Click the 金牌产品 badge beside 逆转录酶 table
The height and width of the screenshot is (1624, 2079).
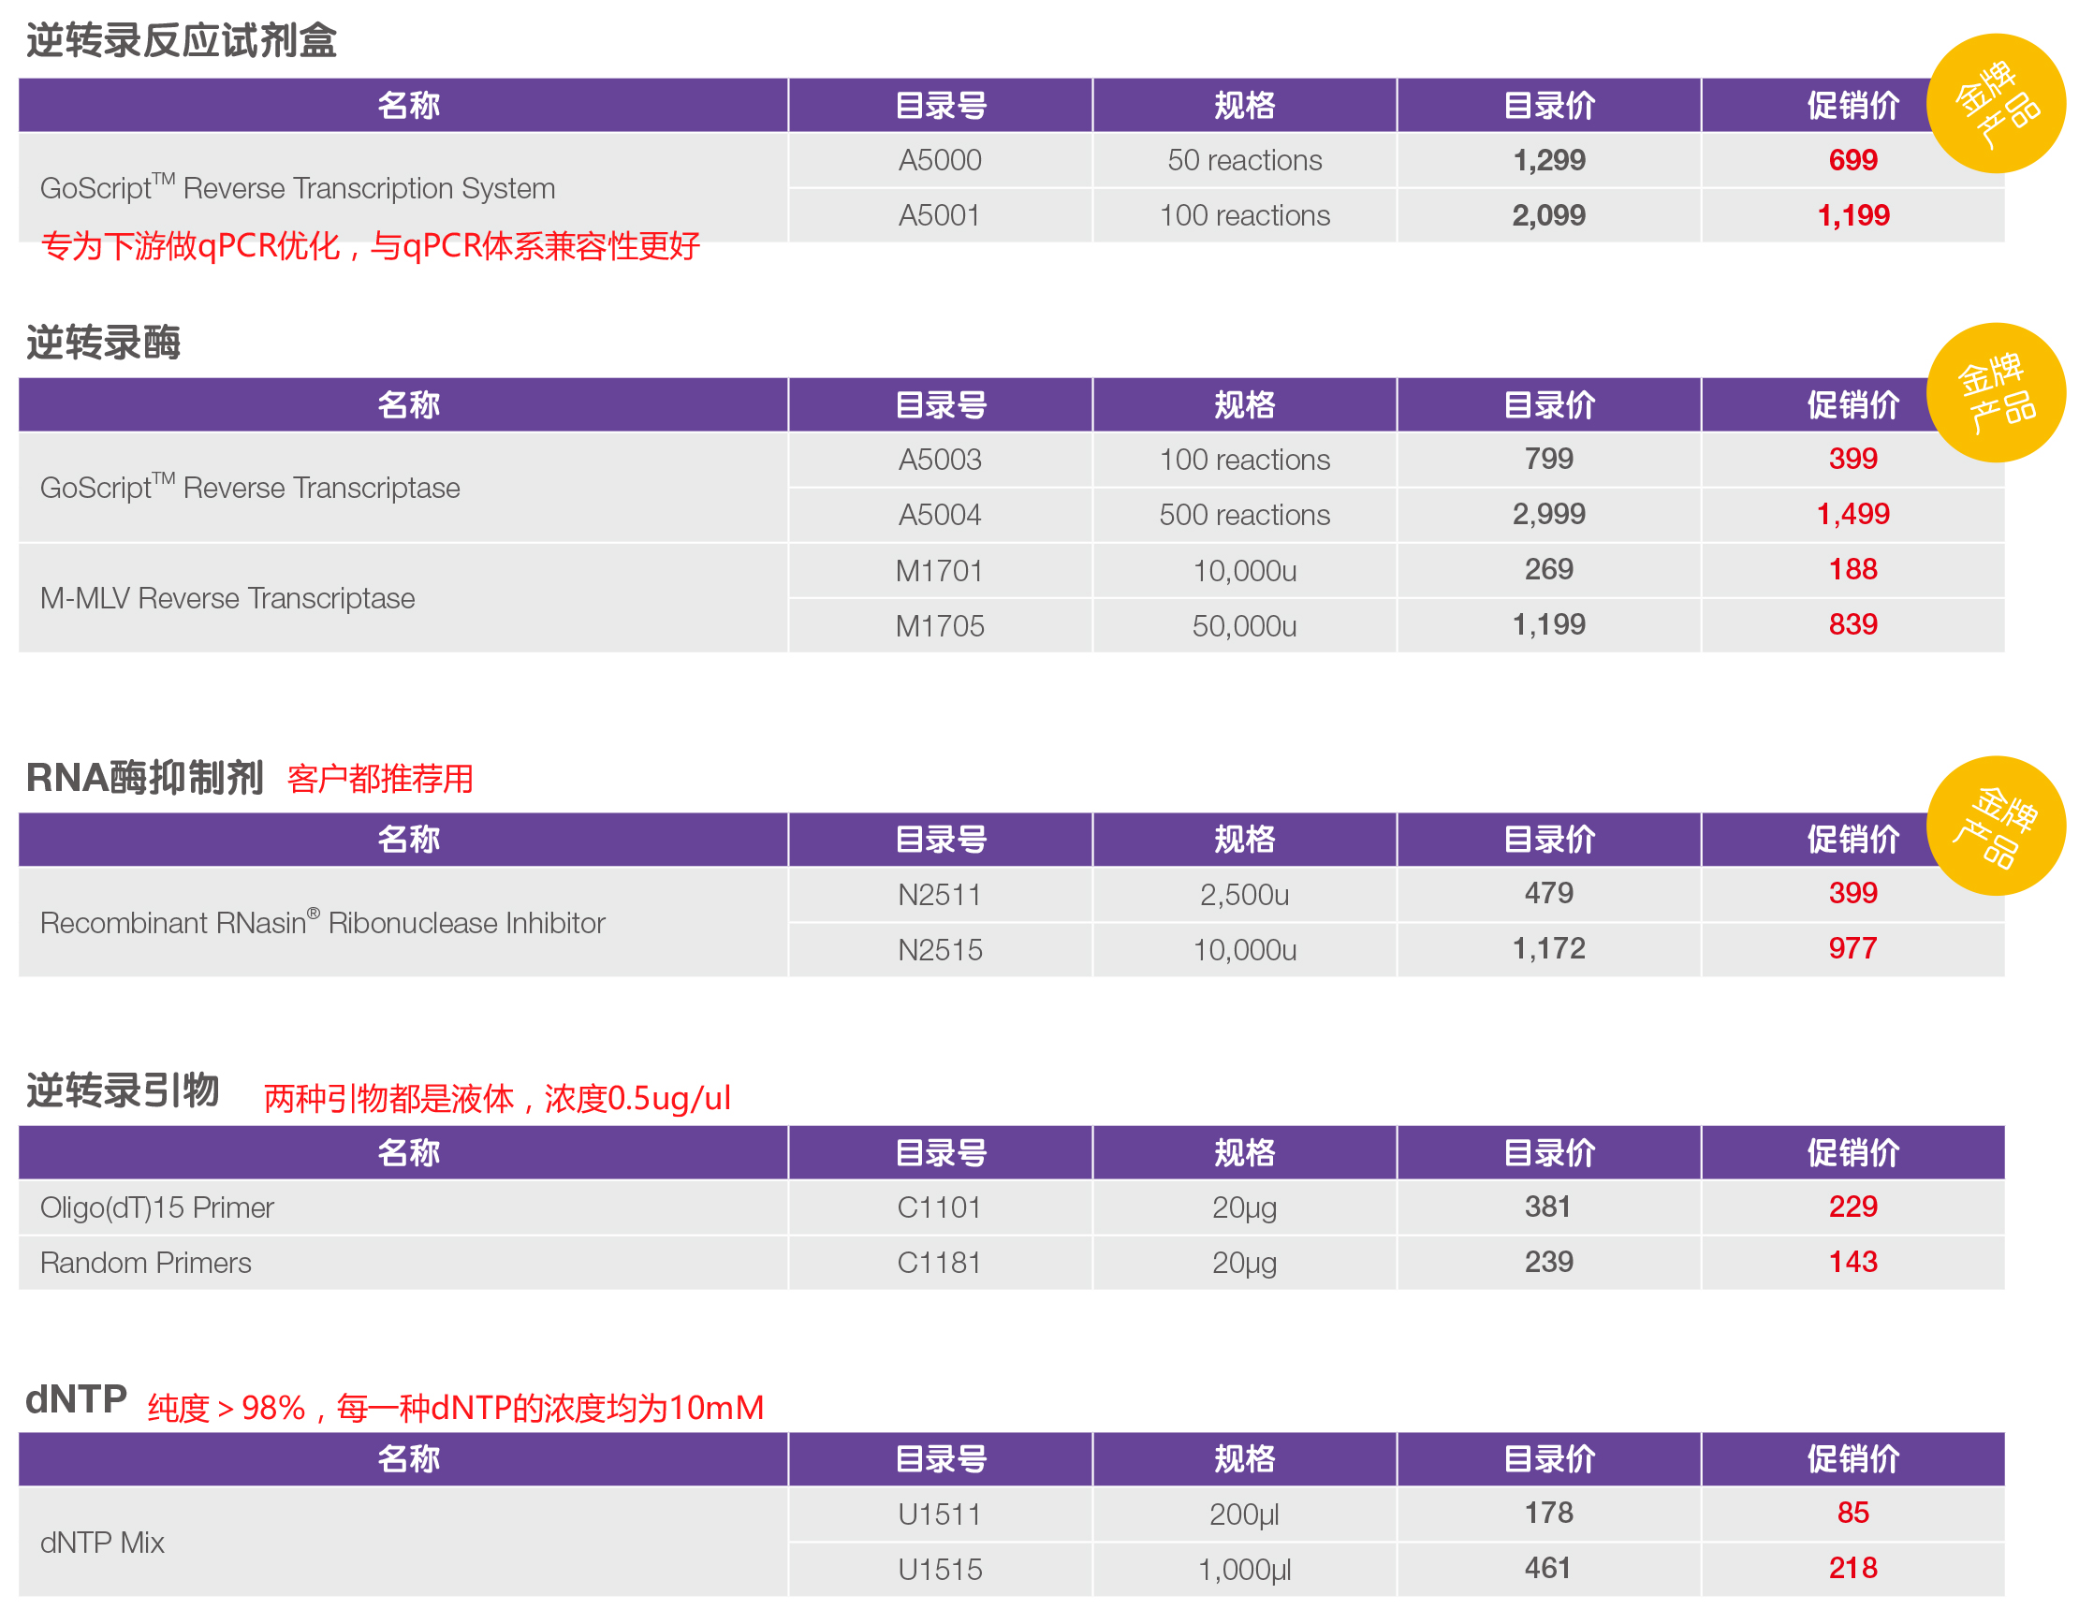coord(1996,392)
